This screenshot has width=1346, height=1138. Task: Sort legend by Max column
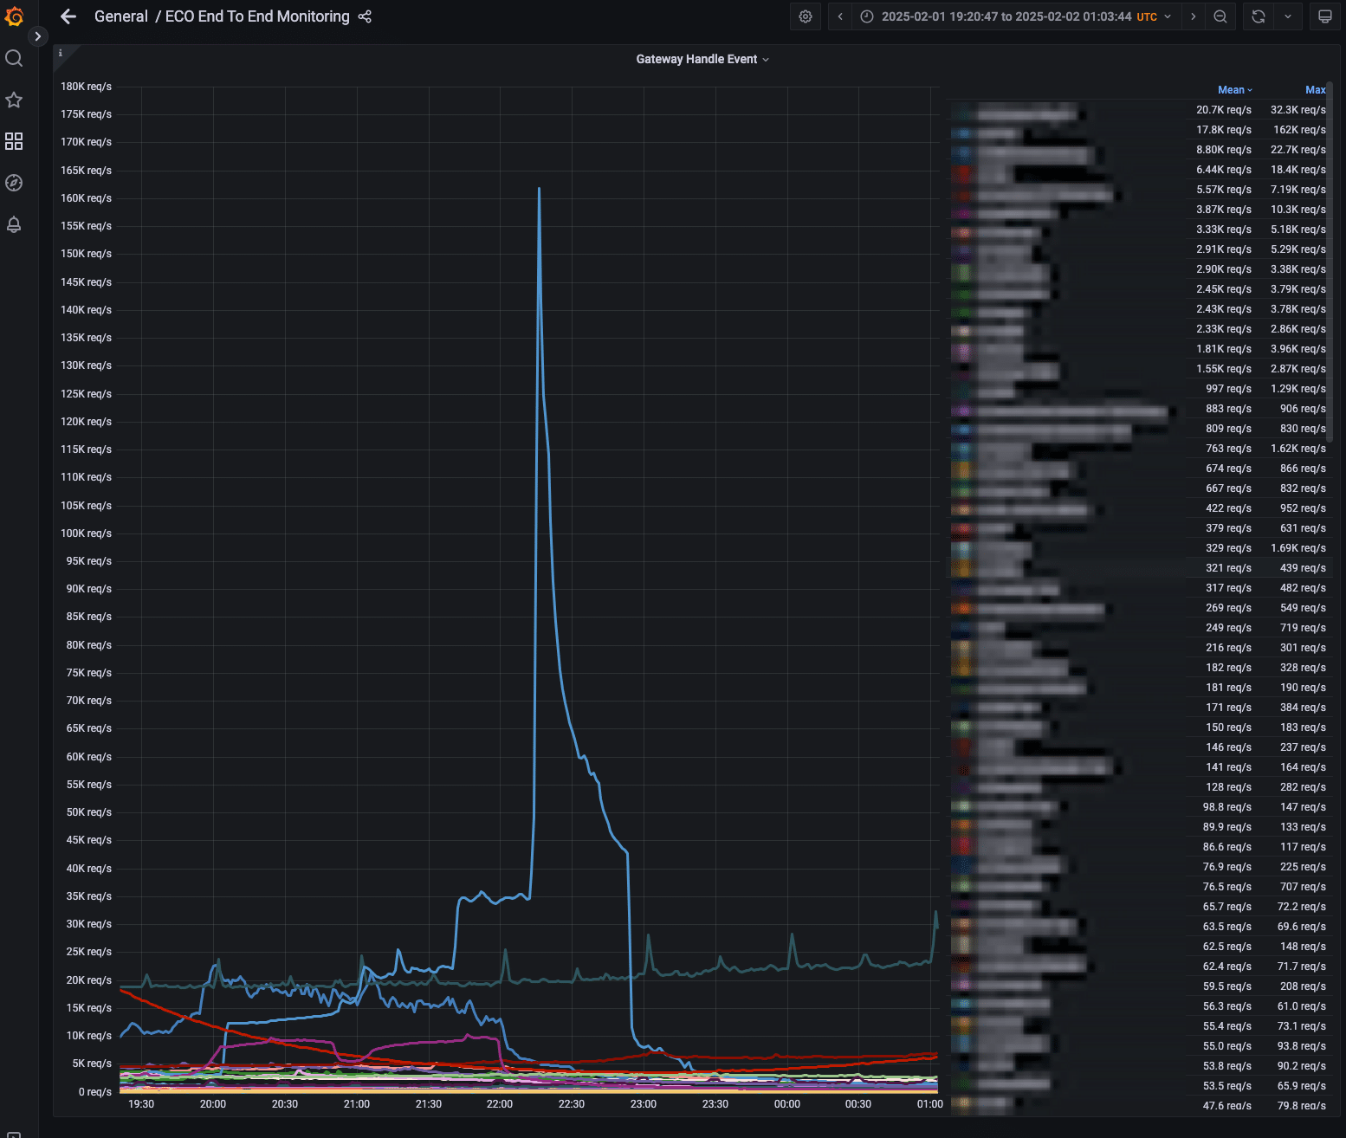1315,90
